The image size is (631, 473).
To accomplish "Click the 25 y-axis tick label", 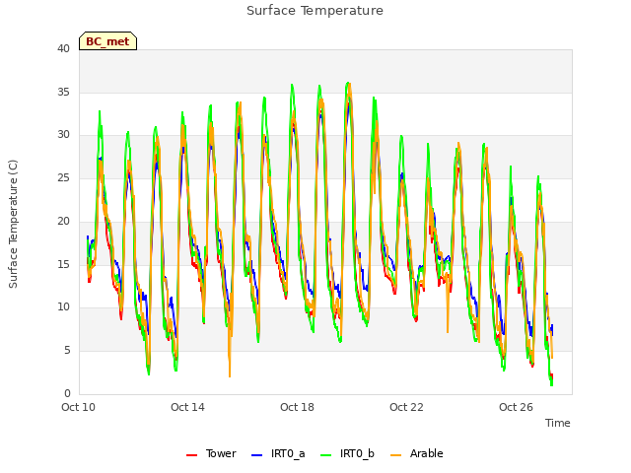I will click(x=63, y=177).
